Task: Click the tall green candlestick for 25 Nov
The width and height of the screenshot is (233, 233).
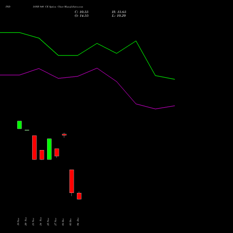Action: click(49, 149)
